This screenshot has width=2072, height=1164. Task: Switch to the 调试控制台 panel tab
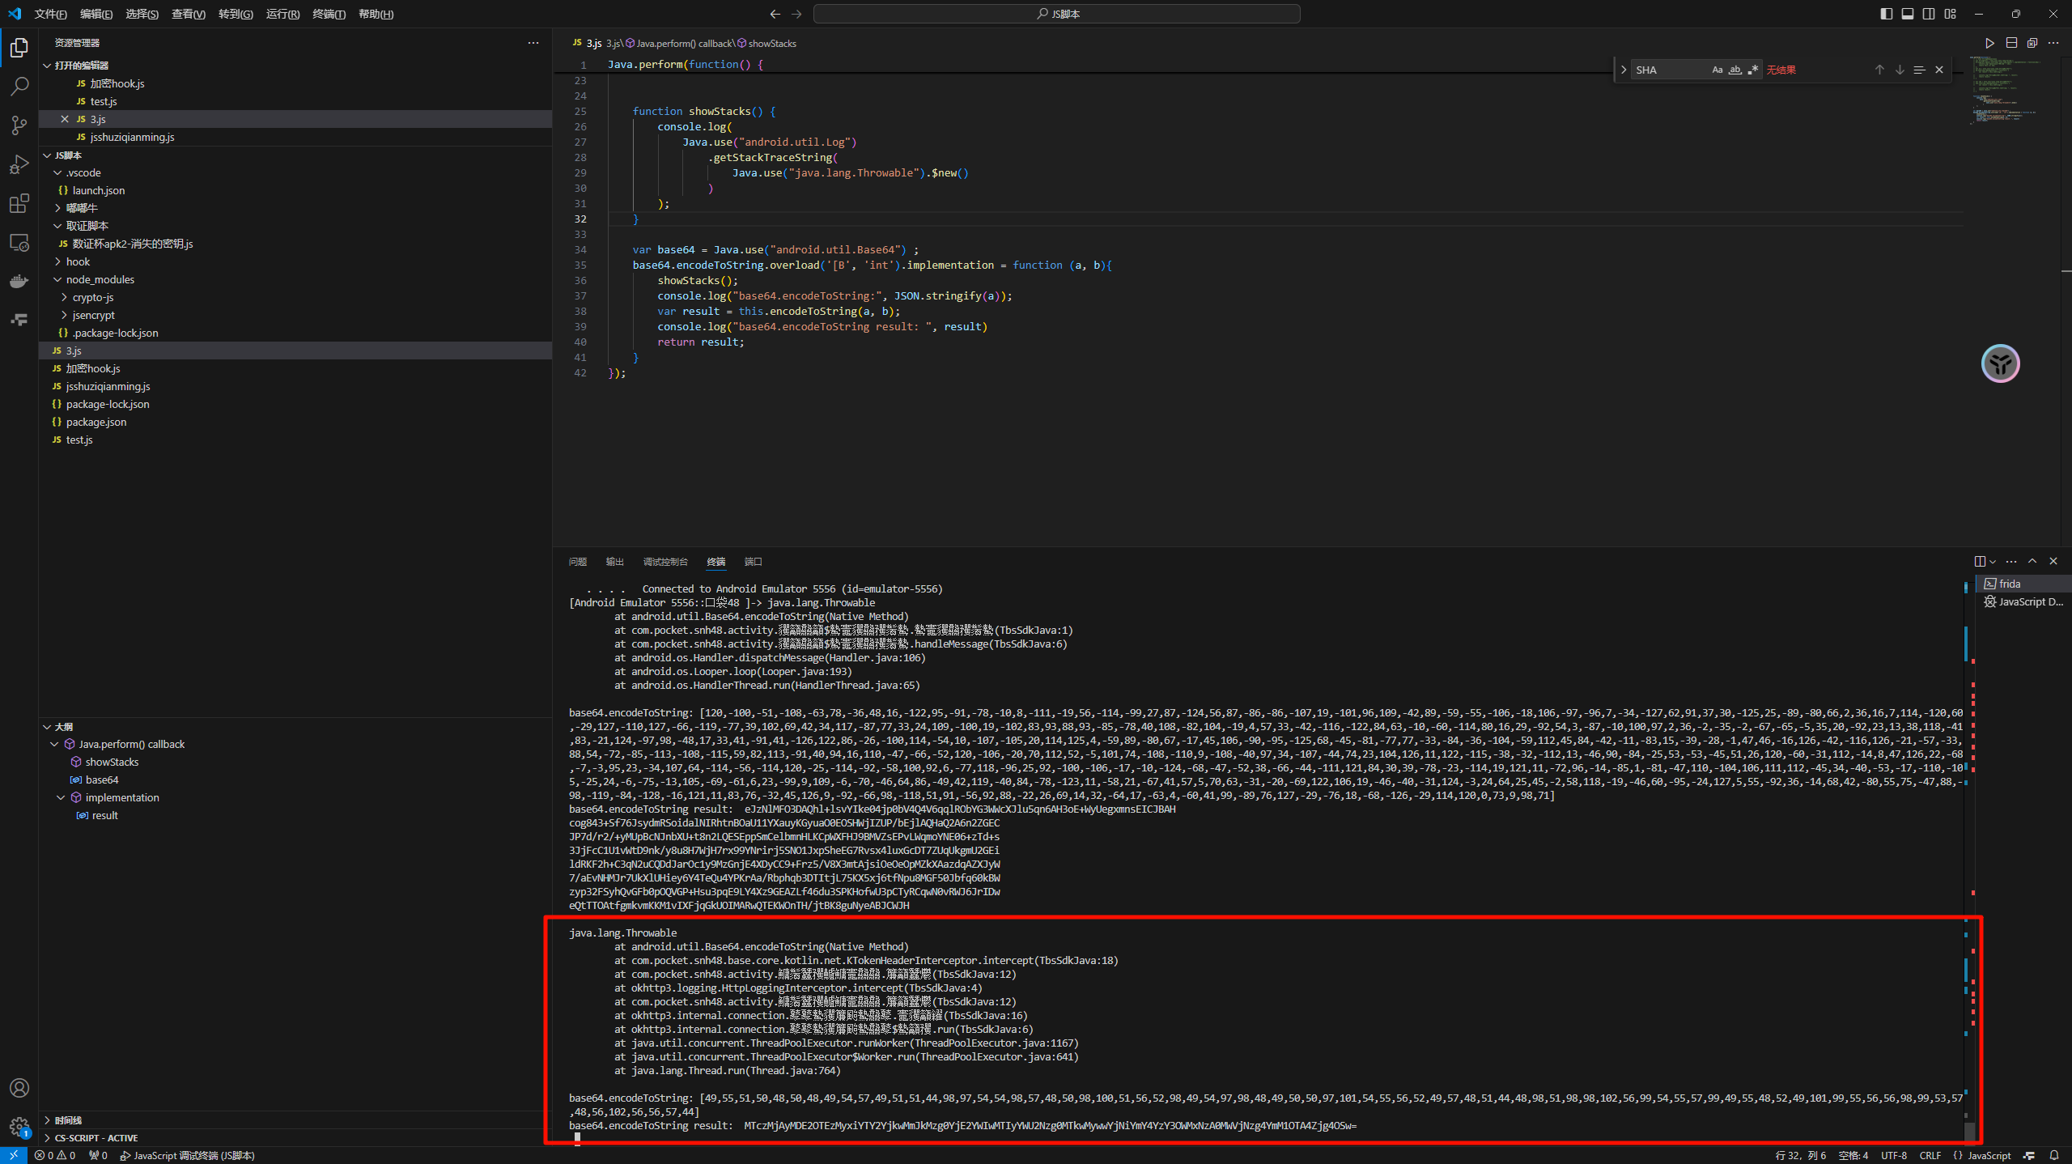(664, 562)
